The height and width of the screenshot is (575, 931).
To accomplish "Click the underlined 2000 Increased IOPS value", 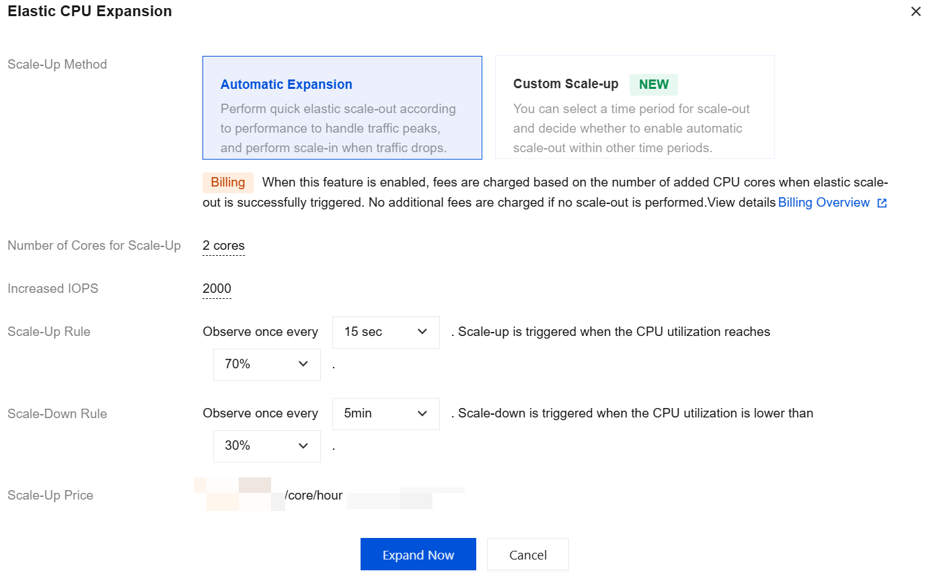I will tap(217, 289).
